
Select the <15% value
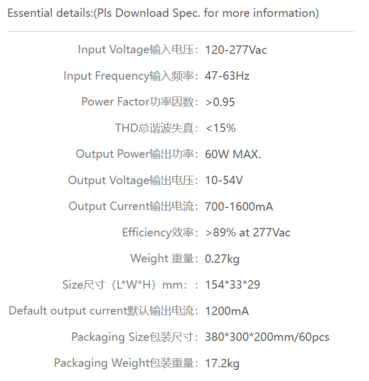point(220,128)
